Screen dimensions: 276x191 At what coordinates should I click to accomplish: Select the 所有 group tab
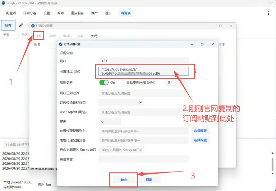pyautogui.click(x=8, y=25)
